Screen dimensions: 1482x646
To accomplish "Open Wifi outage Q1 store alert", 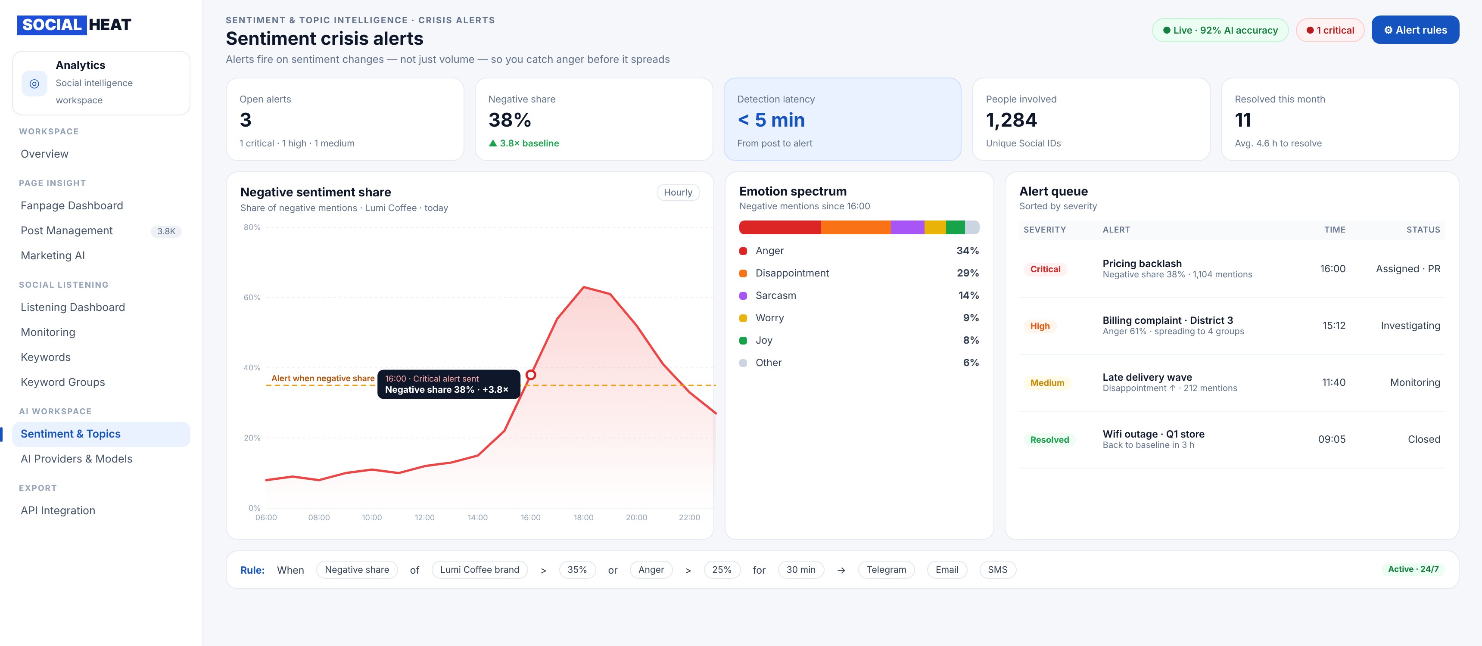I will point(1231,439).
